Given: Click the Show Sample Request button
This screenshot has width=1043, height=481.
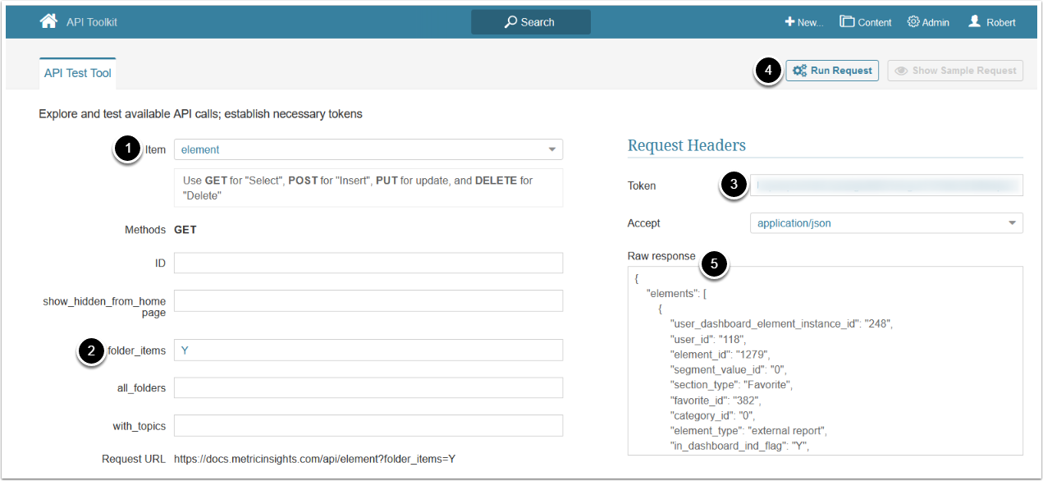Looking at the screenshot, I should [956, 71].
